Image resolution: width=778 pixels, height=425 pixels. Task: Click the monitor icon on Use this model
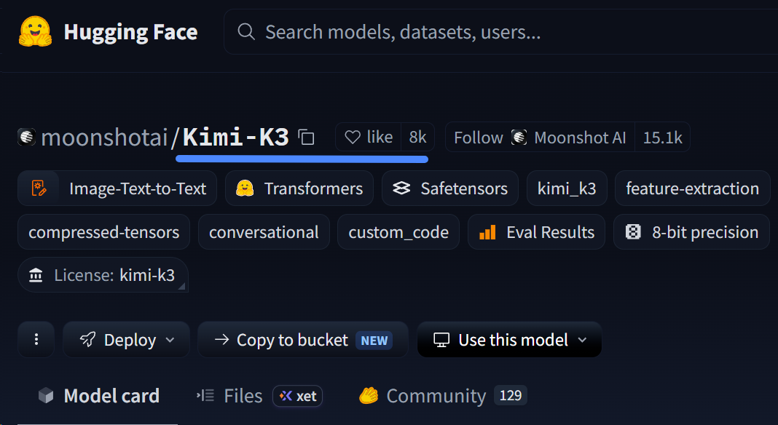(441, 340)
